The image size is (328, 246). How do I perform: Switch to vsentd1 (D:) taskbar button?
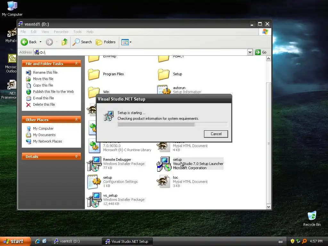click(76, 242)
